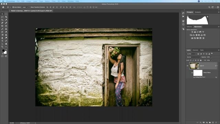Open the Opacity slider dropdown arrow
Viewport: 220px width, 124px height.
click(x=211, y=57)
